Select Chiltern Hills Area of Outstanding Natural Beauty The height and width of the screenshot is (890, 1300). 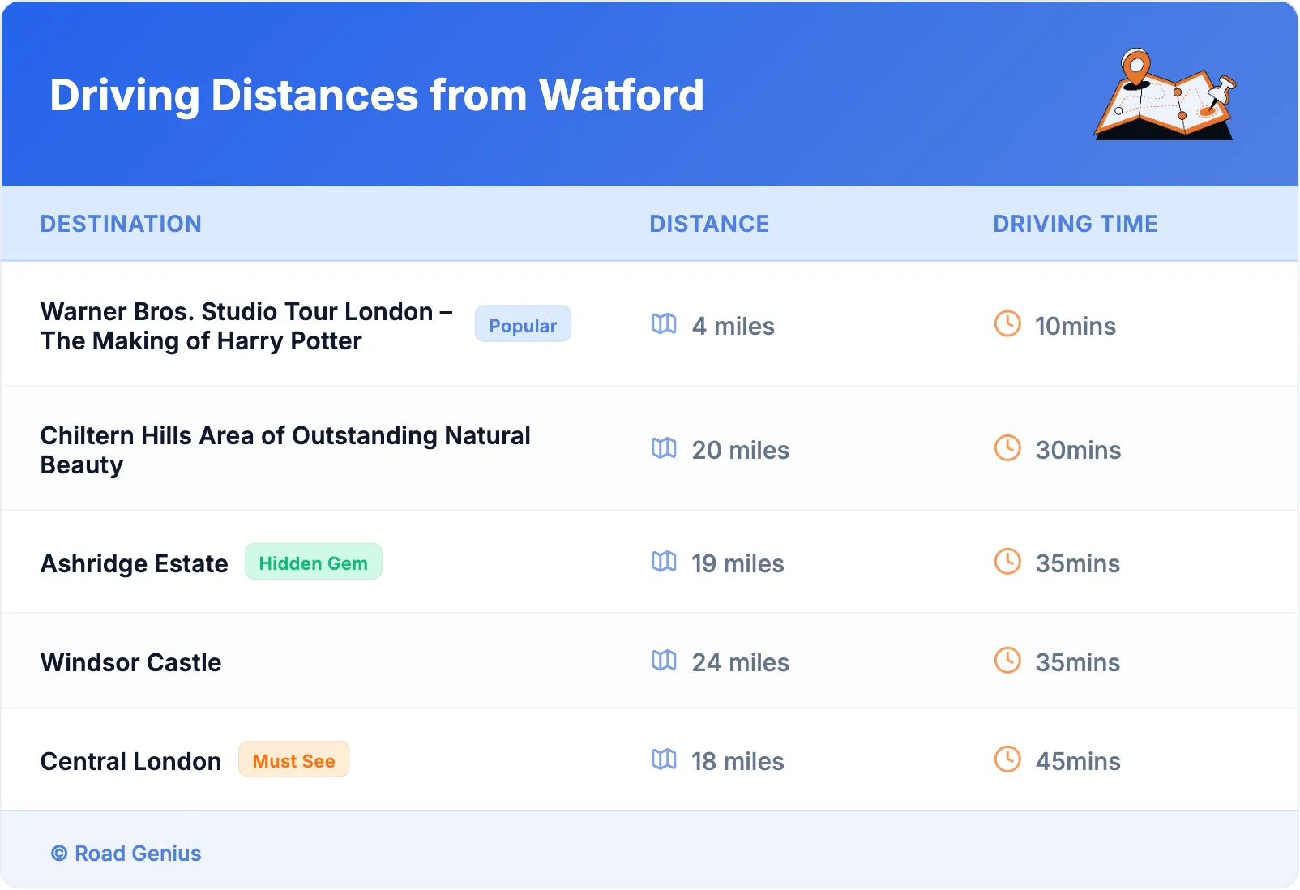click(x=285, y=450)
